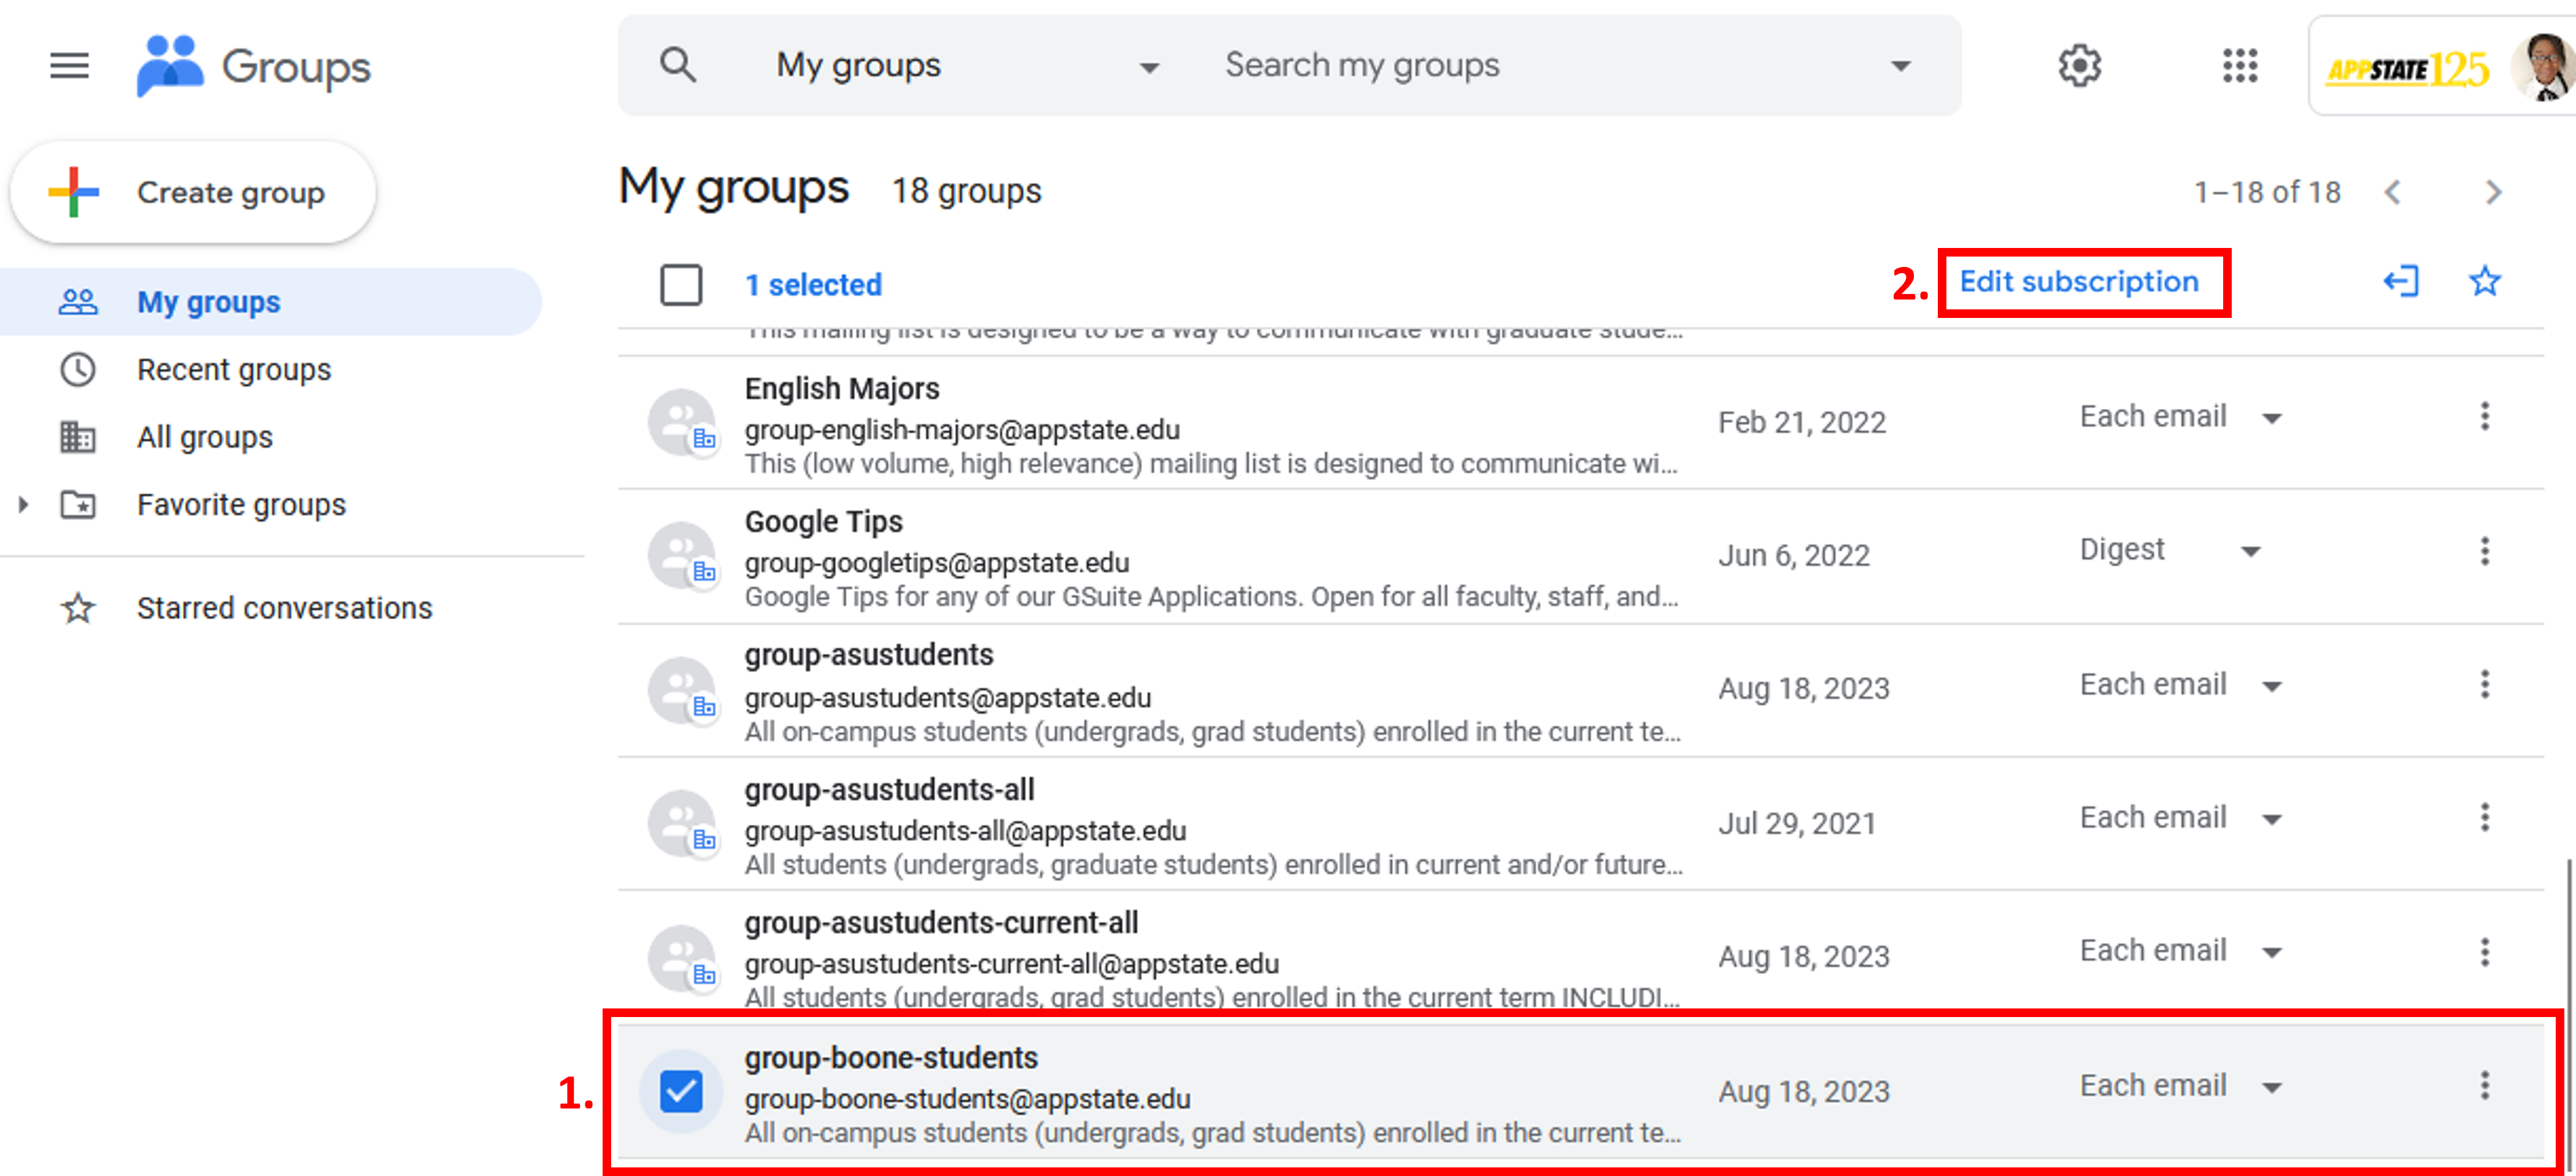Click the settings gear icon

pyautogui.click(x=2079, y=66)
